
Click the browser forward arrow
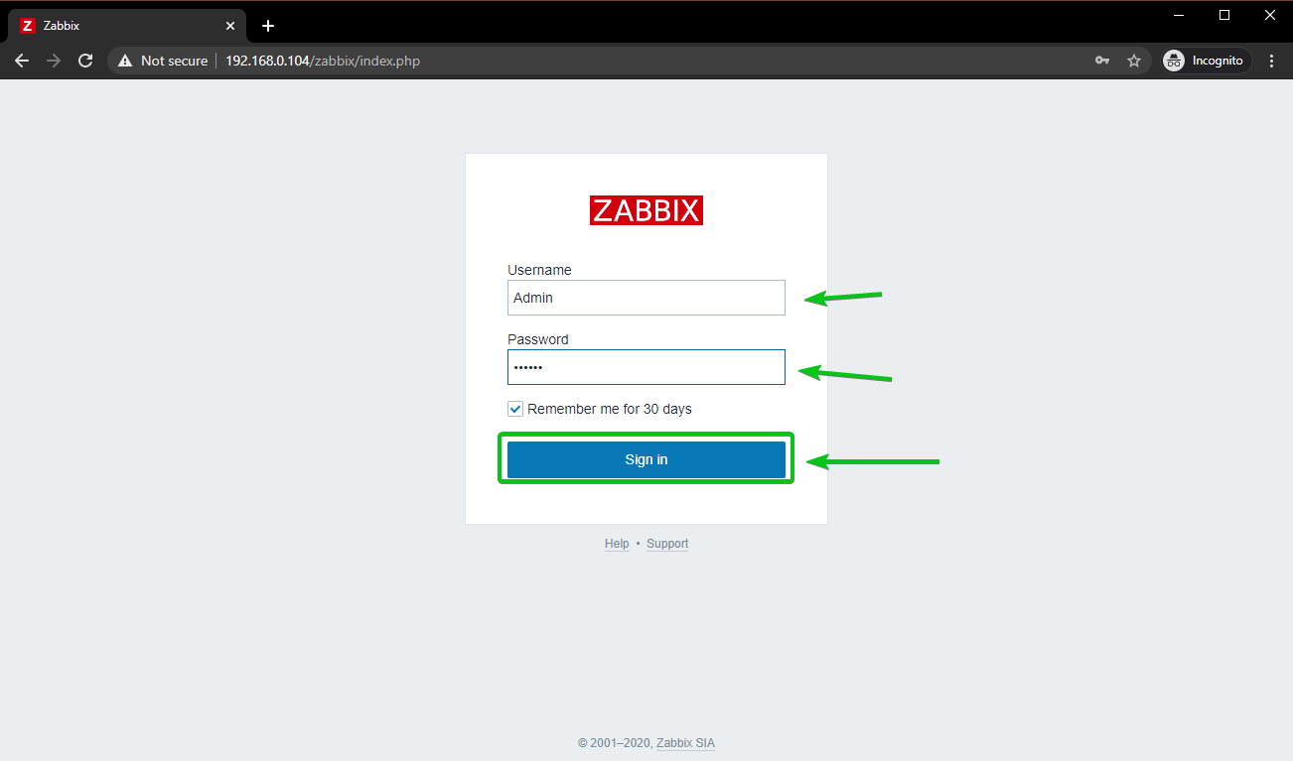54,61
